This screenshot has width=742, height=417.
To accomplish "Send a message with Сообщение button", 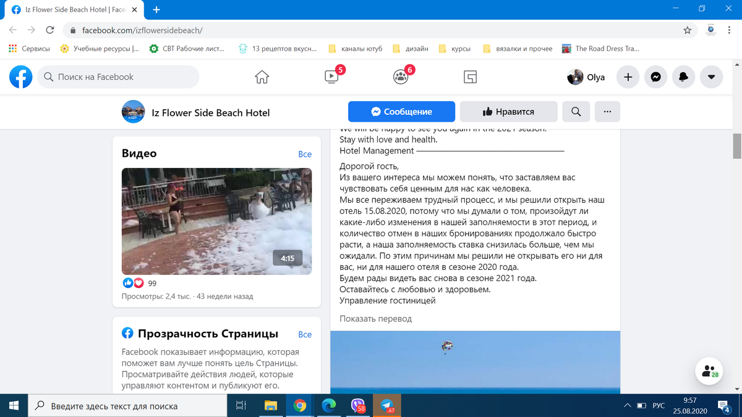I will [x=401, y=112].
